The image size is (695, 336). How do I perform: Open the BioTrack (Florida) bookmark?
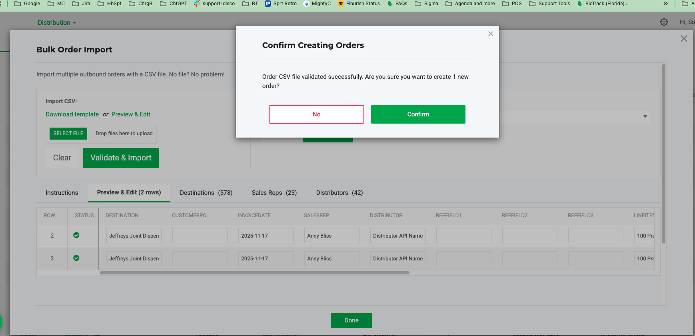pyautogui.click(x=603, y=4)
